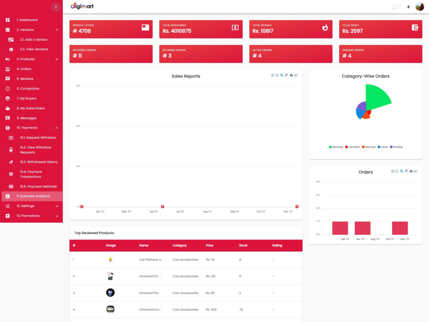Click the digimart logo
The width and height of the screenshot is (429, 322).
coord(82,6)
